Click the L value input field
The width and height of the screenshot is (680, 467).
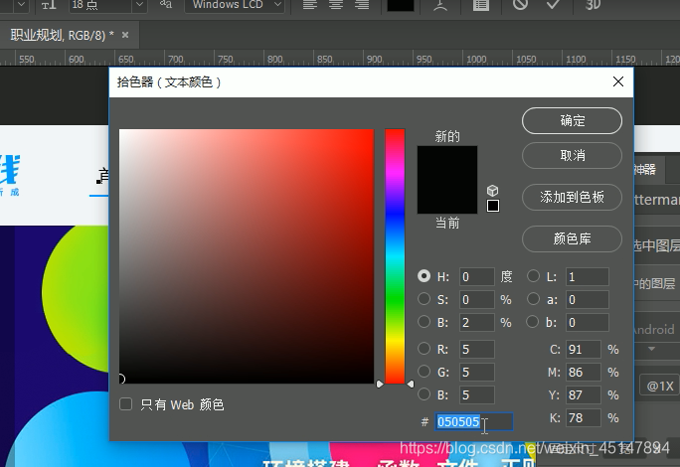click(588, 276)
